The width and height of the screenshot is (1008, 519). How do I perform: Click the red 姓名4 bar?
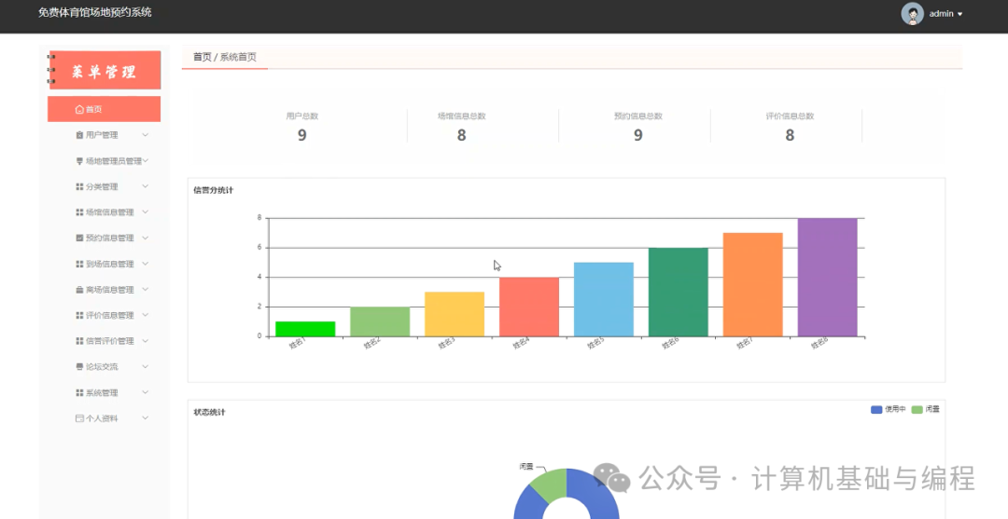click(529, 307)
